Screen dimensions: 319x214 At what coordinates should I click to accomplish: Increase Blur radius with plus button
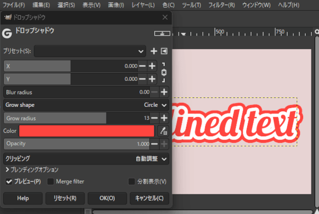tap(164, 92)
